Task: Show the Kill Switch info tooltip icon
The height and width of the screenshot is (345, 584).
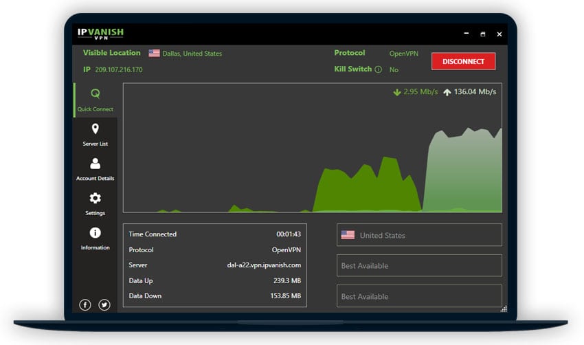Action: coord(378,69)
